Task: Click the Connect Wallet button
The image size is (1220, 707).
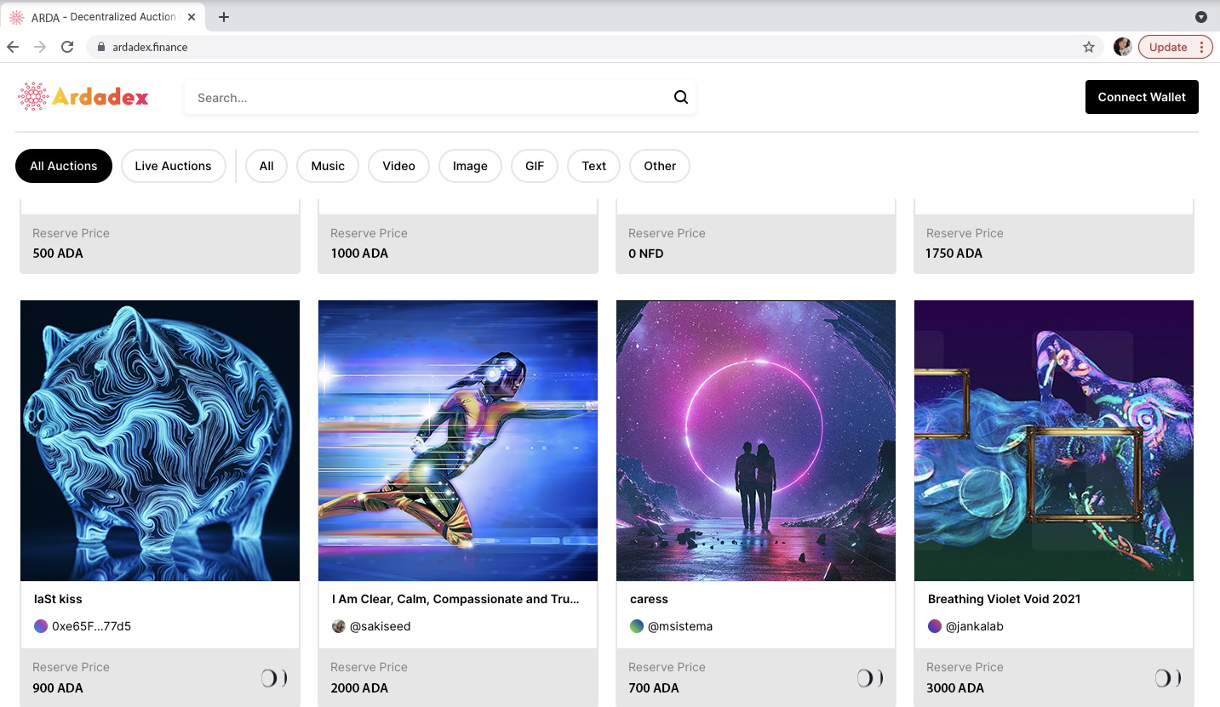Action: tap(1142, 97)
